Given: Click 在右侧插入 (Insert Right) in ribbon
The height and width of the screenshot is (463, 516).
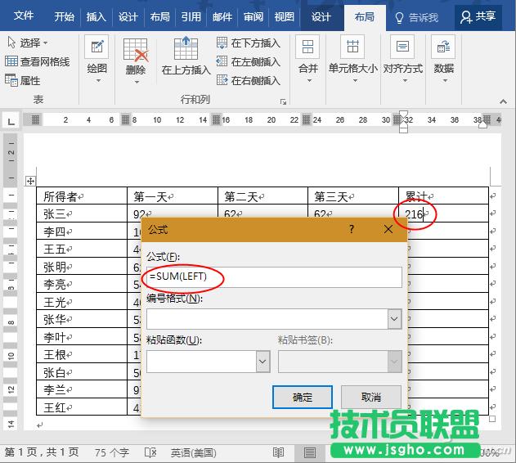Looking at the screenshot, I should click(x=249, y=81).
